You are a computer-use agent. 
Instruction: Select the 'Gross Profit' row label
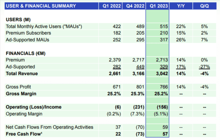pyautogui.click(x=18, y=87)
